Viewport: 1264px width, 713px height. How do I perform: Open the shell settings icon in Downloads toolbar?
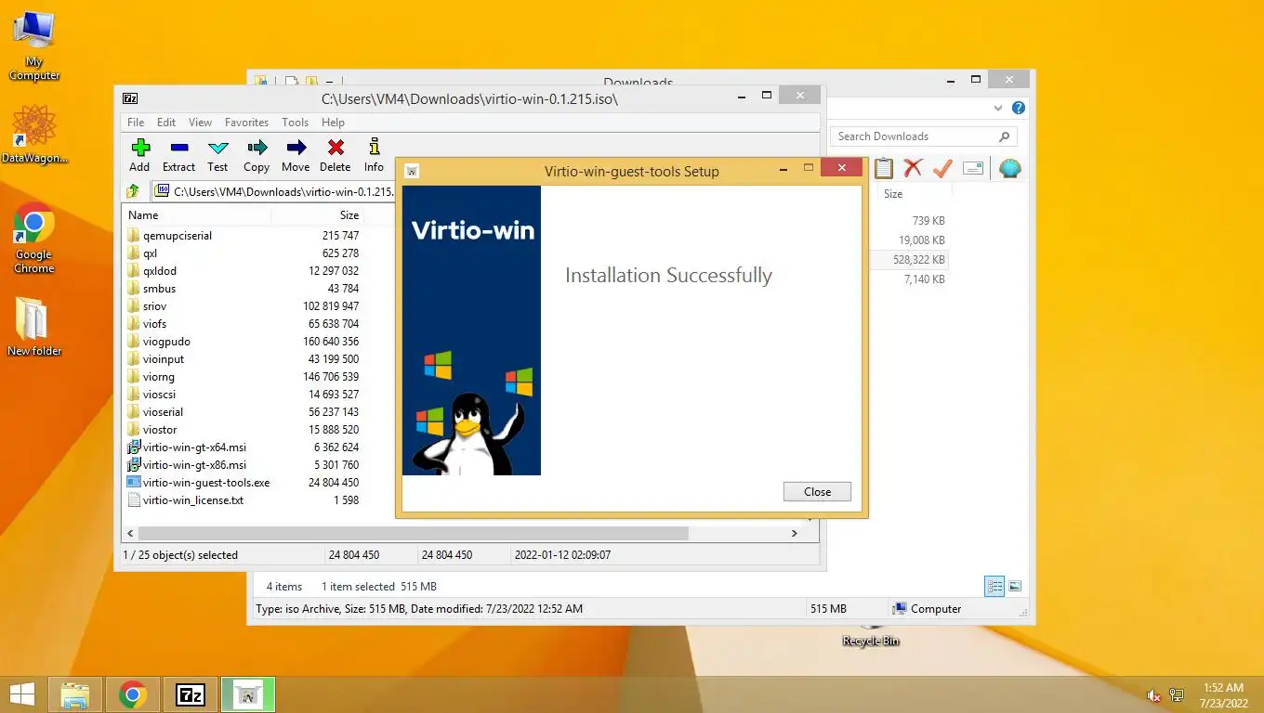[x=1009, y=168]
